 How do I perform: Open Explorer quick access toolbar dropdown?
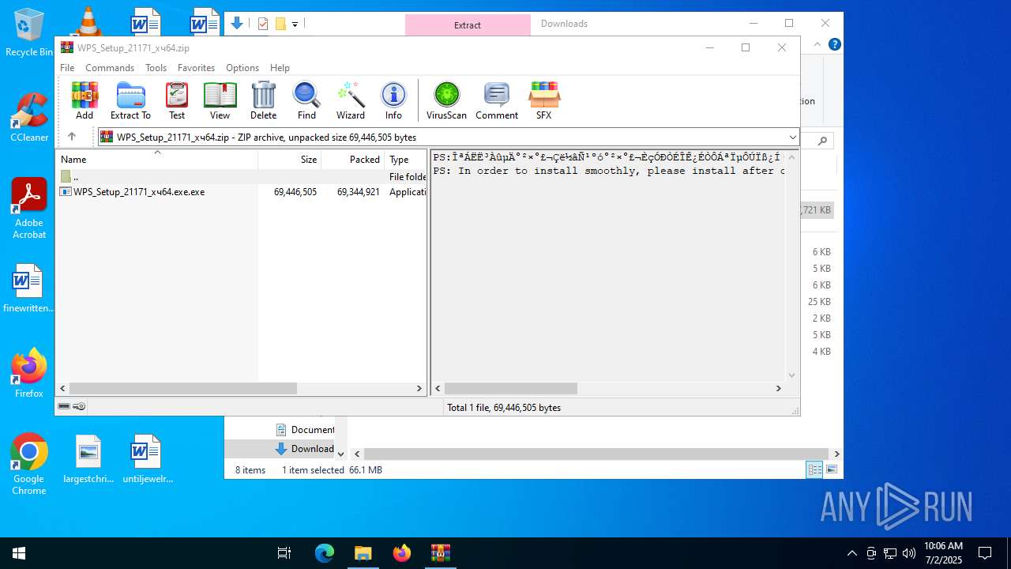coord(295,24)
